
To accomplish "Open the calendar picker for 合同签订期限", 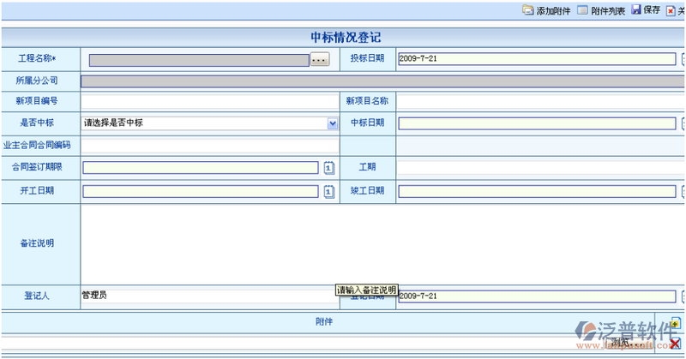I will [x=328, y=168].
